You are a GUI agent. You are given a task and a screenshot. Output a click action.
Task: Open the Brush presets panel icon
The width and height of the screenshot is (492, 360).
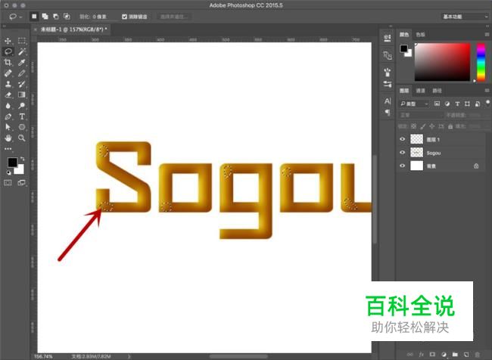click(388, 72)
